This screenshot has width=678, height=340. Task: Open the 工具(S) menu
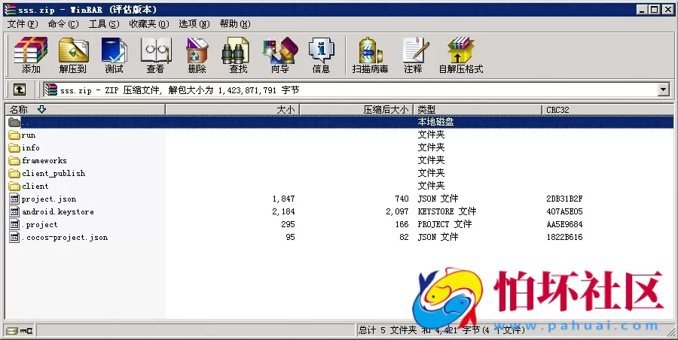(x=104, y=24)
